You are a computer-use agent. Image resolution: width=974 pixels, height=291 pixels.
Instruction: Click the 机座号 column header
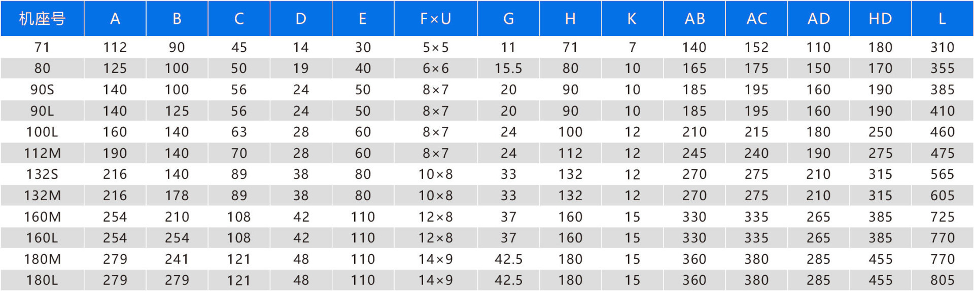pyautogui.click(x=42, y=19)
